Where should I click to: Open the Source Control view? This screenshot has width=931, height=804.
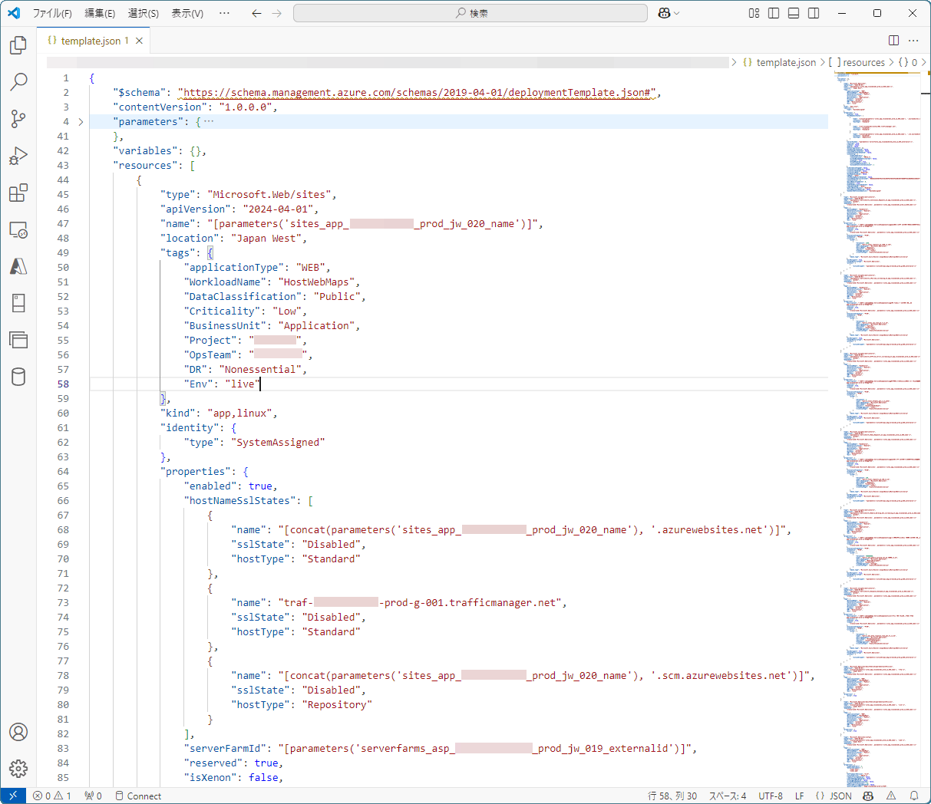tap(18, 118)
